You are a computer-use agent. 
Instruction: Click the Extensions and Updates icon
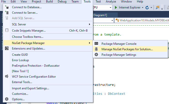7,49
